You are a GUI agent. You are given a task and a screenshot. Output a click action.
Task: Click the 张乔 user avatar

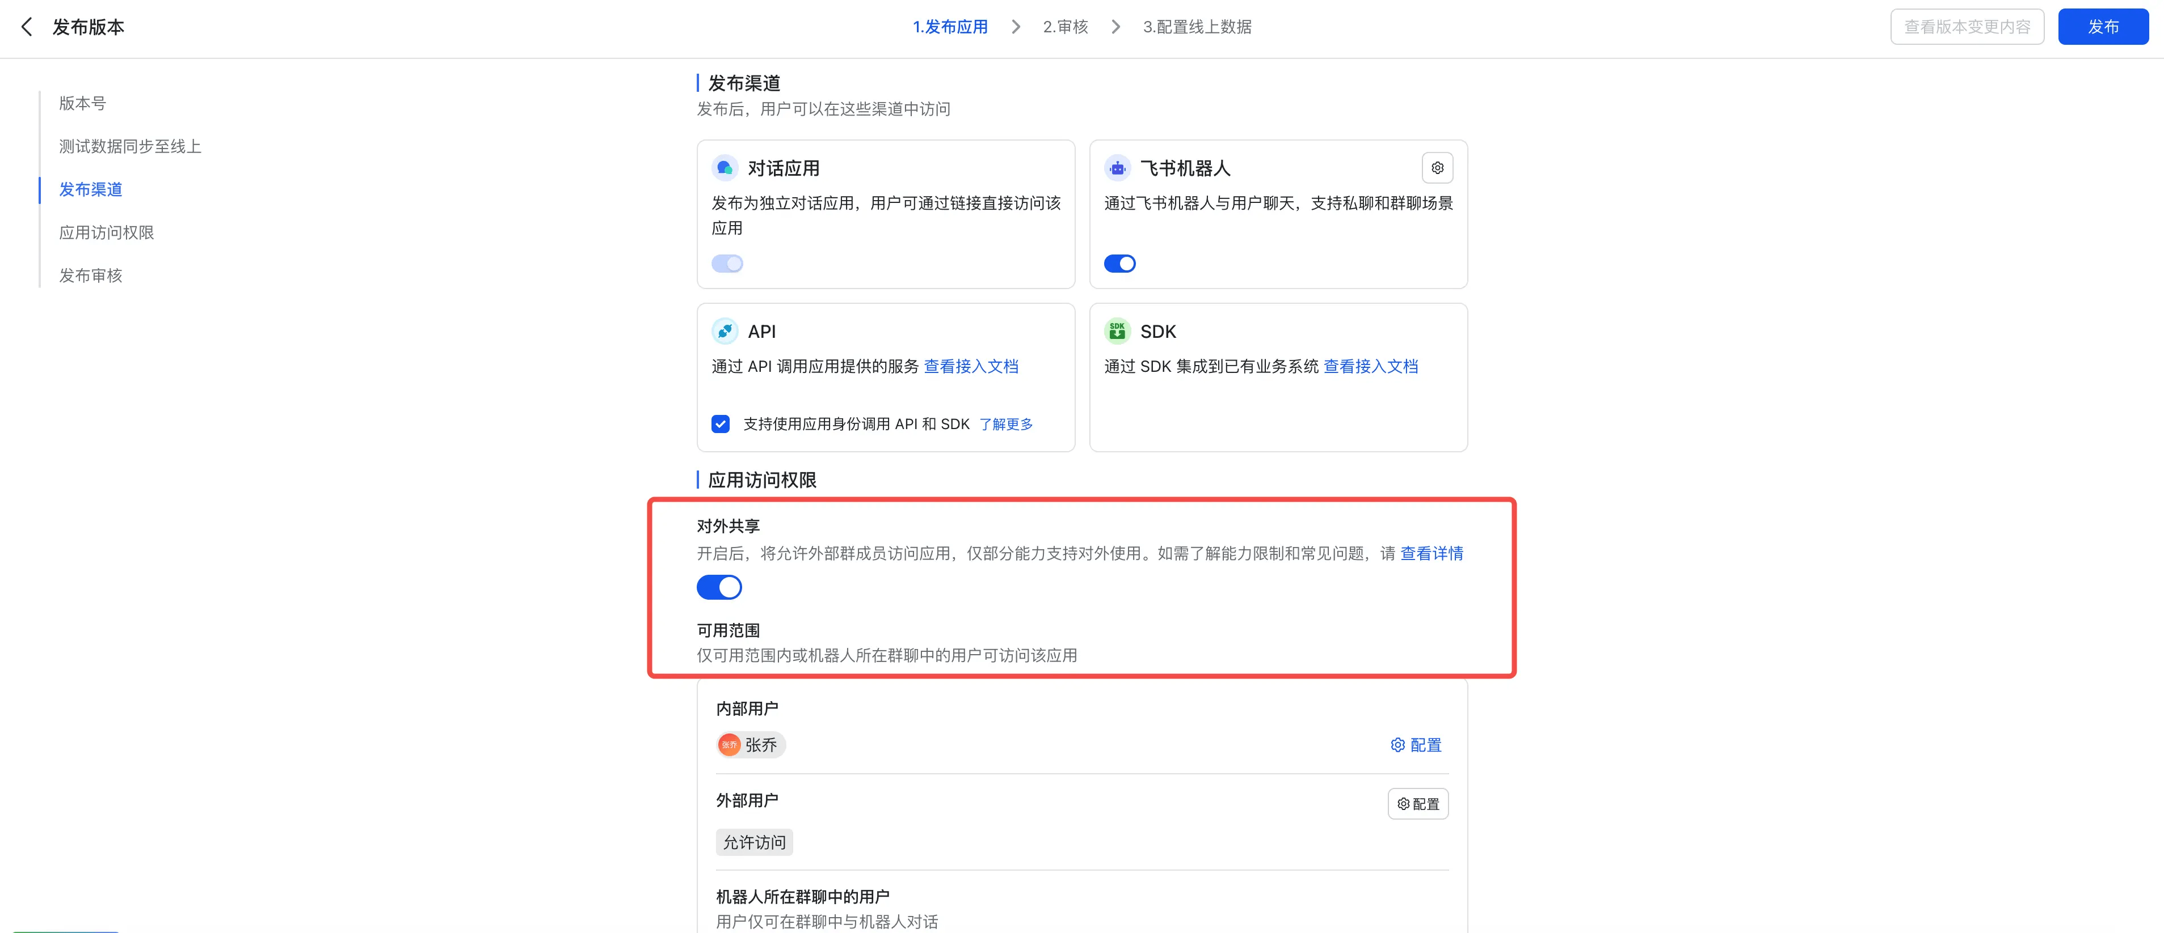click(729, 745)
